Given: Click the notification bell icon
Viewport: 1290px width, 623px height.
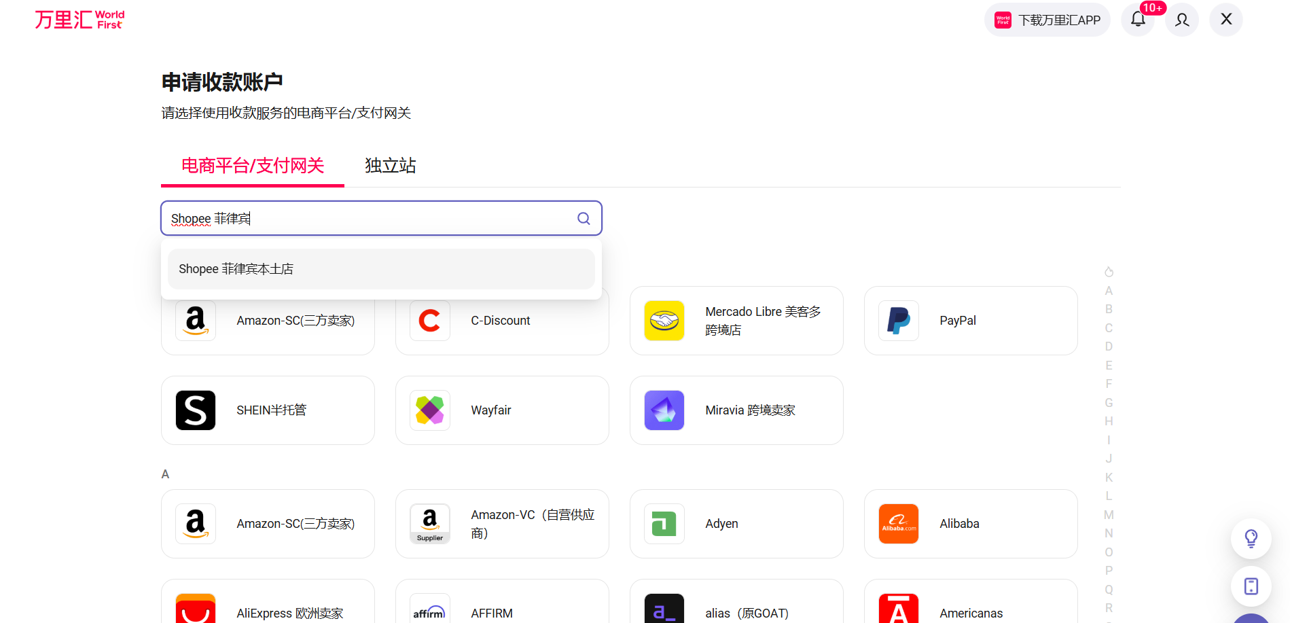Looking at the screenshot, I should tap(1138, 20).
